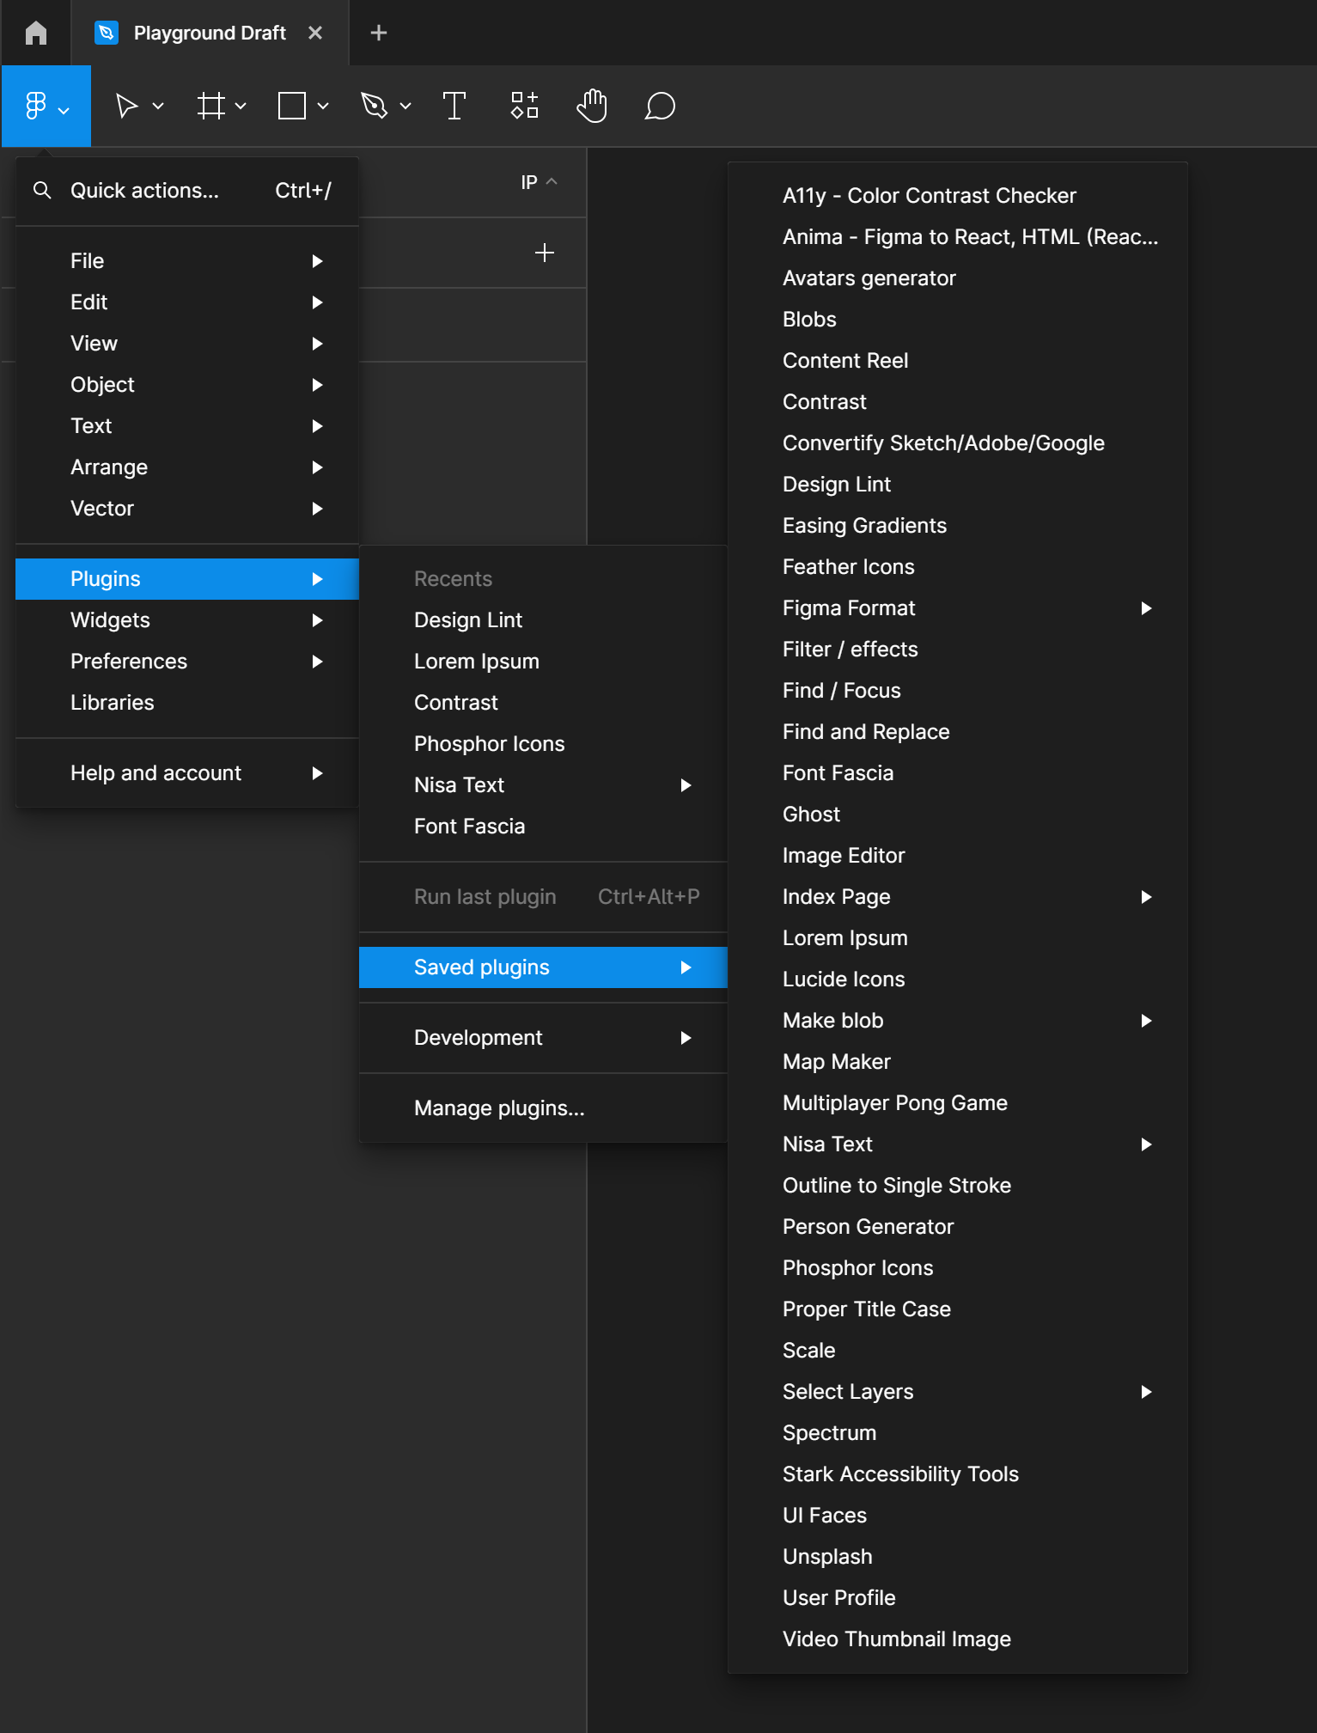The width and height of the screenshot is (1317, 1733).
Task: Open Libraries from main menu
Action: pos(187,702)
